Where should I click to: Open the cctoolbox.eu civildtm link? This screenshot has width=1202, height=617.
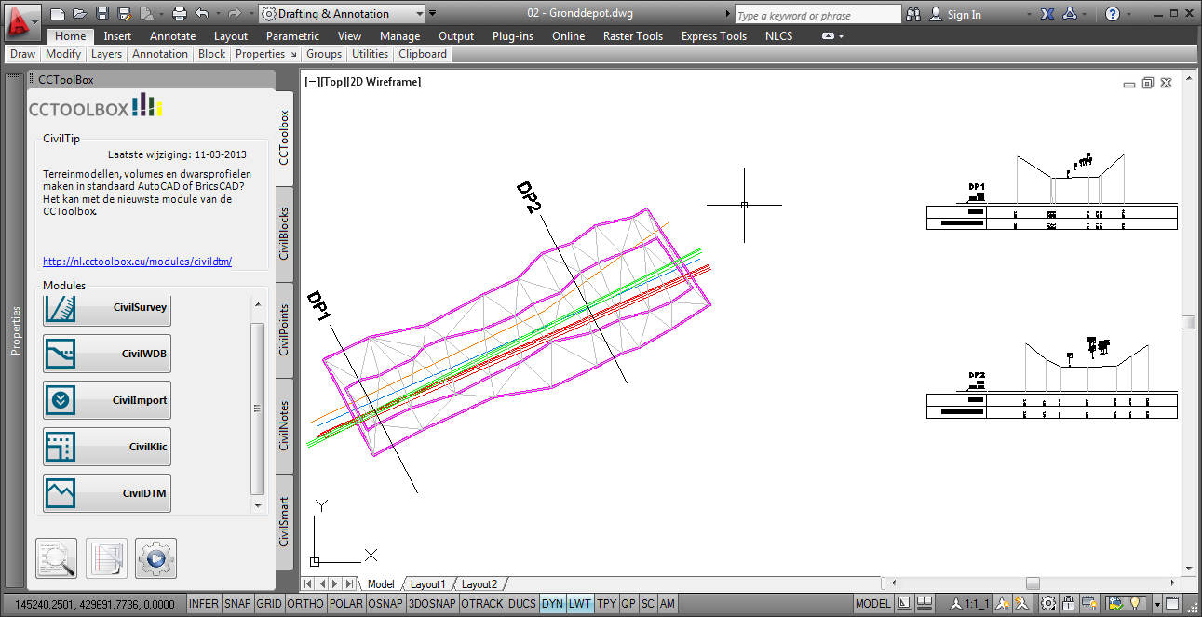[x=137, y=262]
